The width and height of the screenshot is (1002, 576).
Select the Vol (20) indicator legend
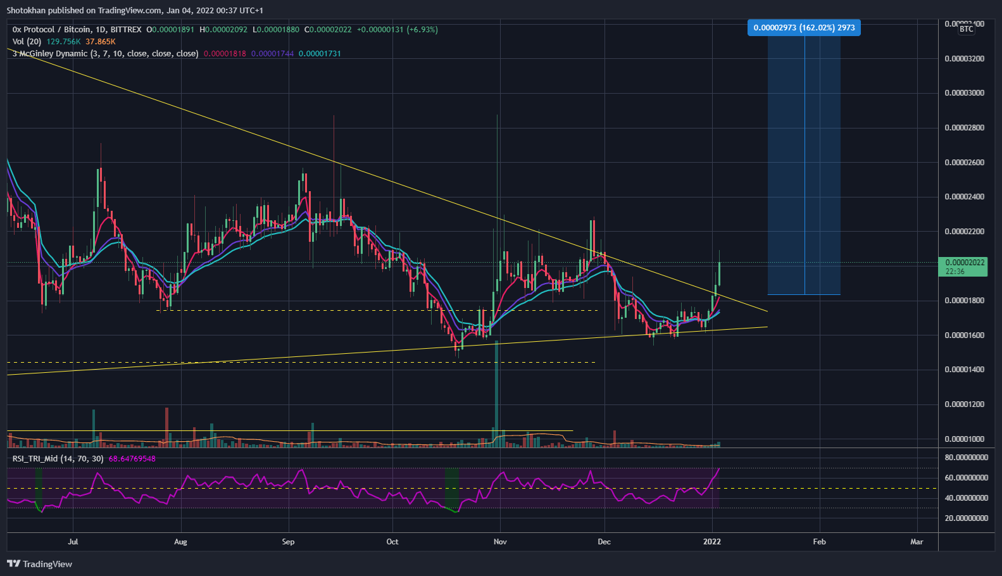click(x=27, y=42)
